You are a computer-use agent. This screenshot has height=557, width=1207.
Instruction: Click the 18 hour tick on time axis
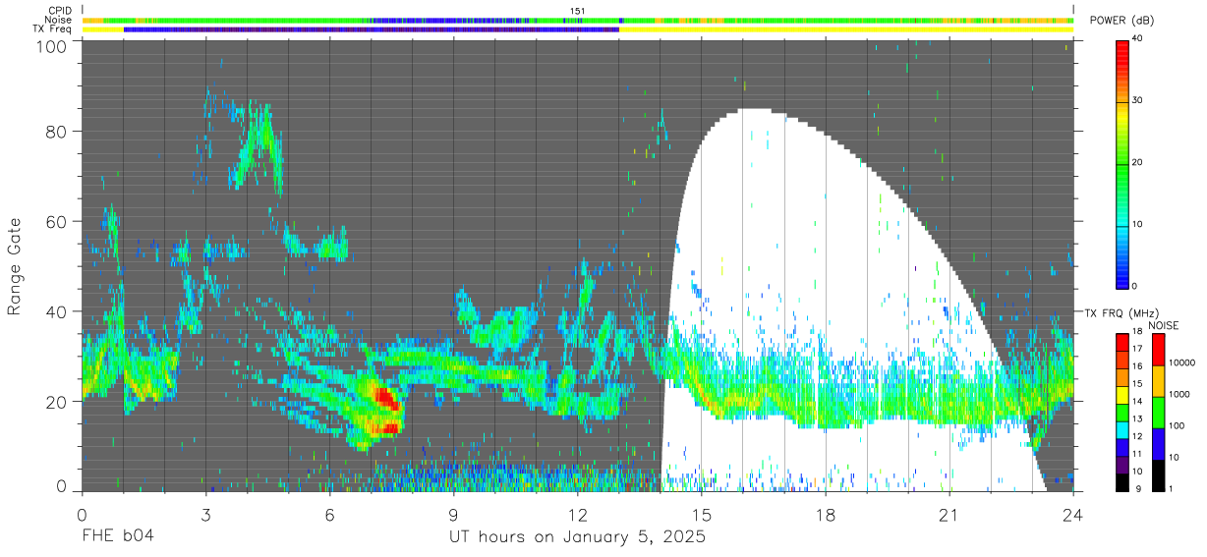(826, 514)
